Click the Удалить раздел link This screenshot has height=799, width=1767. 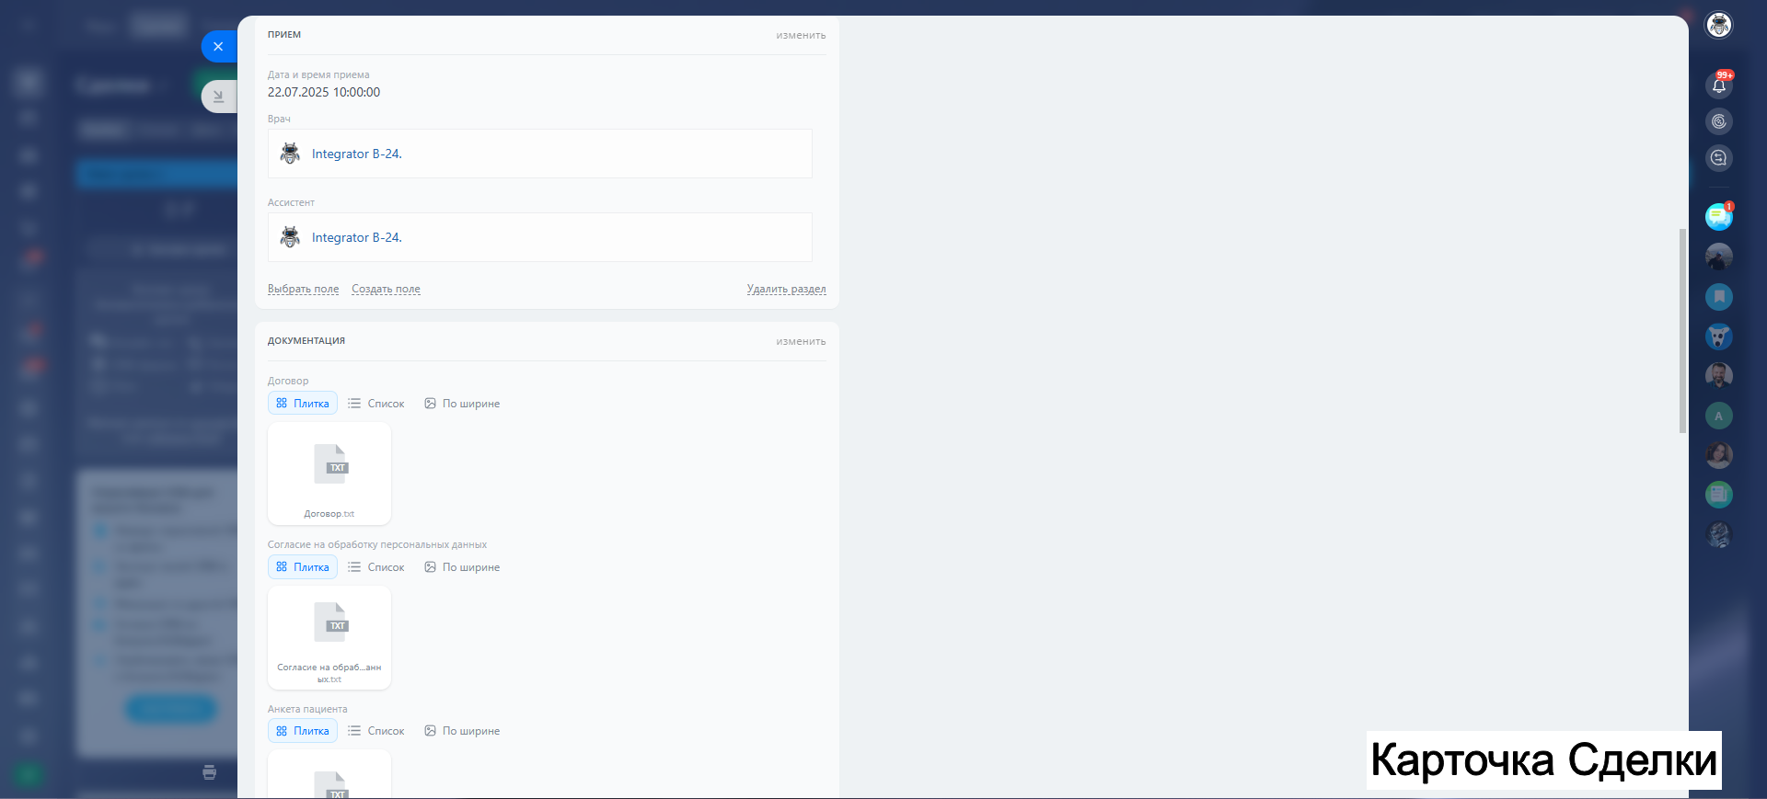786,289
